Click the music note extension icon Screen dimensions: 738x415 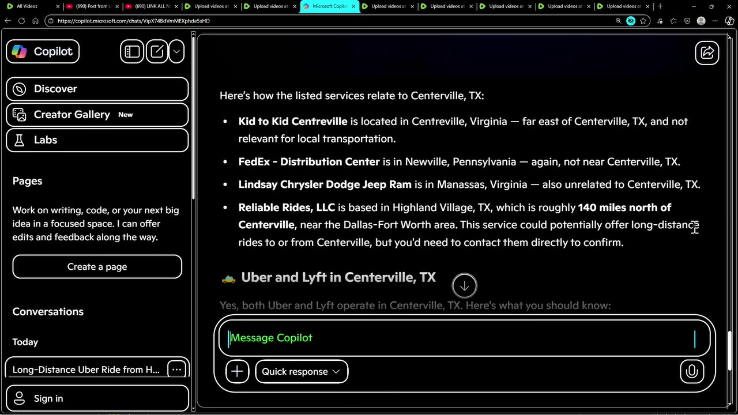pyautogui.click(x=660, y=21)
